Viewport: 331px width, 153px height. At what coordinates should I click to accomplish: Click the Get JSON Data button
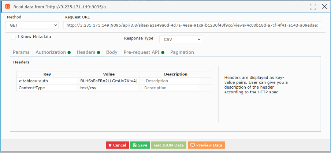pos(169,145)
